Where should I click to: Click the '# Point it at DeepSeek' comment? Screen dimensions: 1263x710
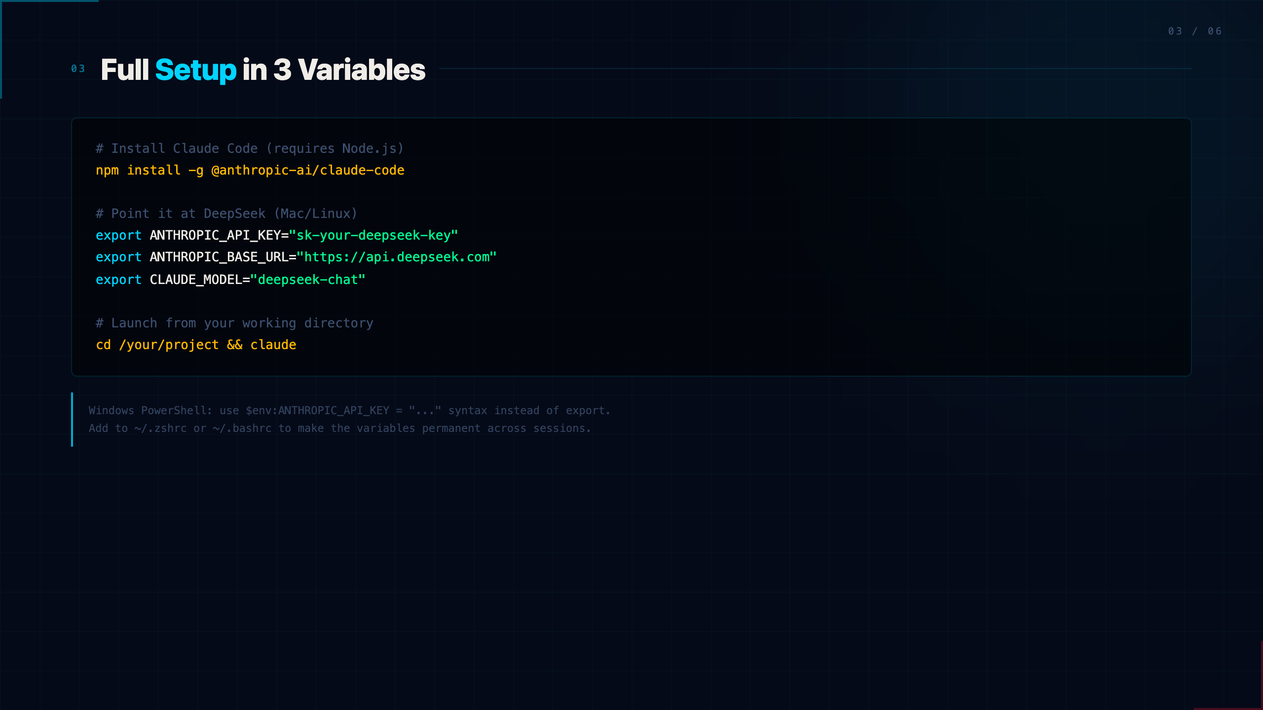tap(226, 213)
